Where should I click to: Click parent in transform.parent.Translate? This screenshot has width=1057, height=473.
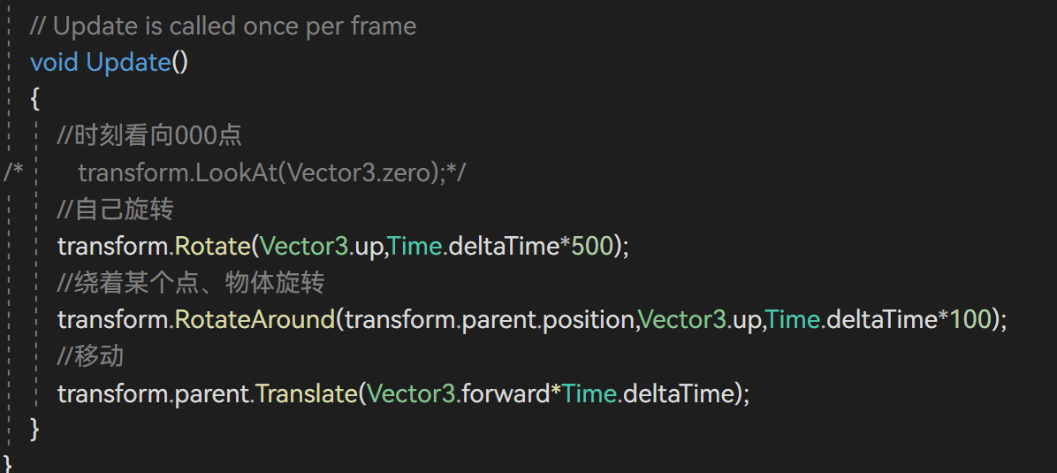tap(212, 393)
